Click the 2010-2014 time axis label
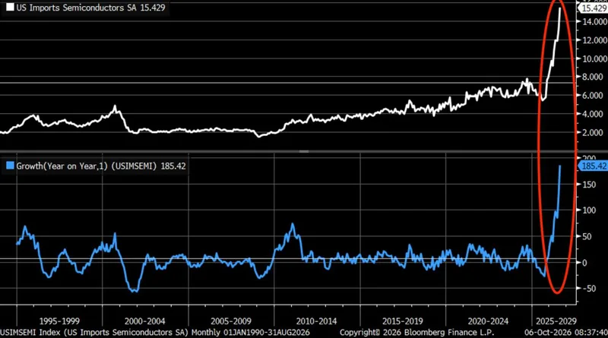This screenshot has width=608, height=338. tap(316, 321)
